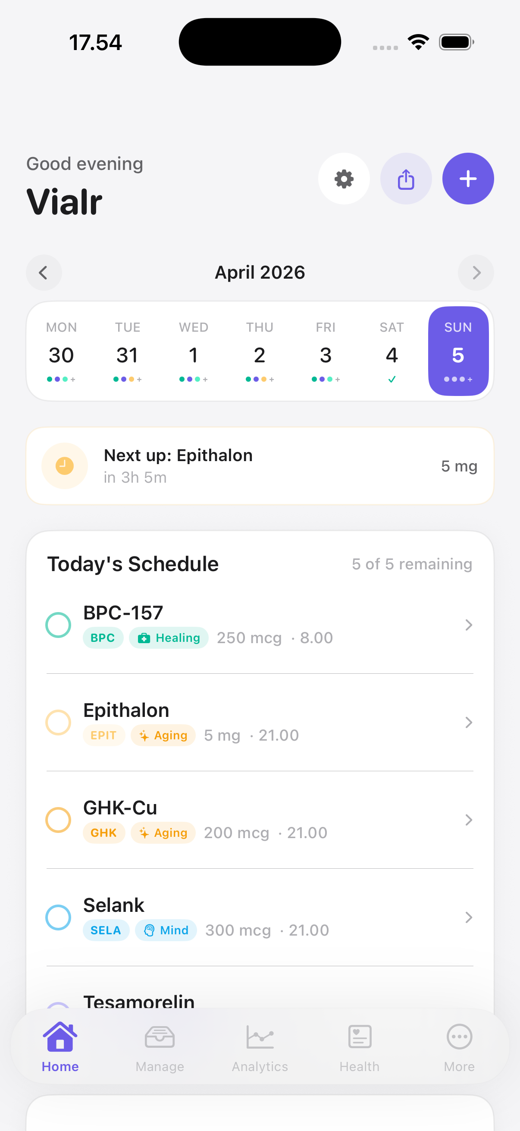Check off the Epithalon dose circle
Viewport: 520px width, 1131px height.
(58, 722)
